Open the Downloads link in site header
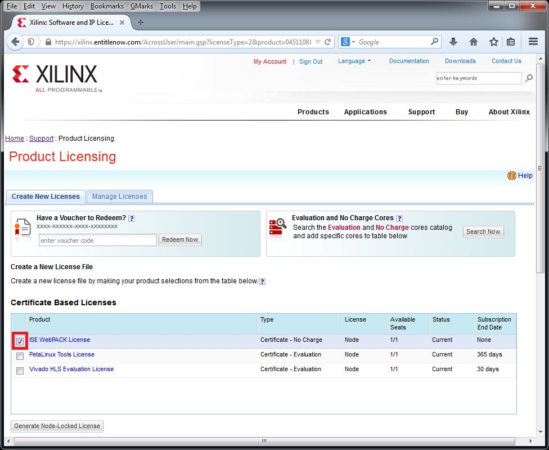Image resolution: width=549 pixels, height=450 pixels. point(460,61)
